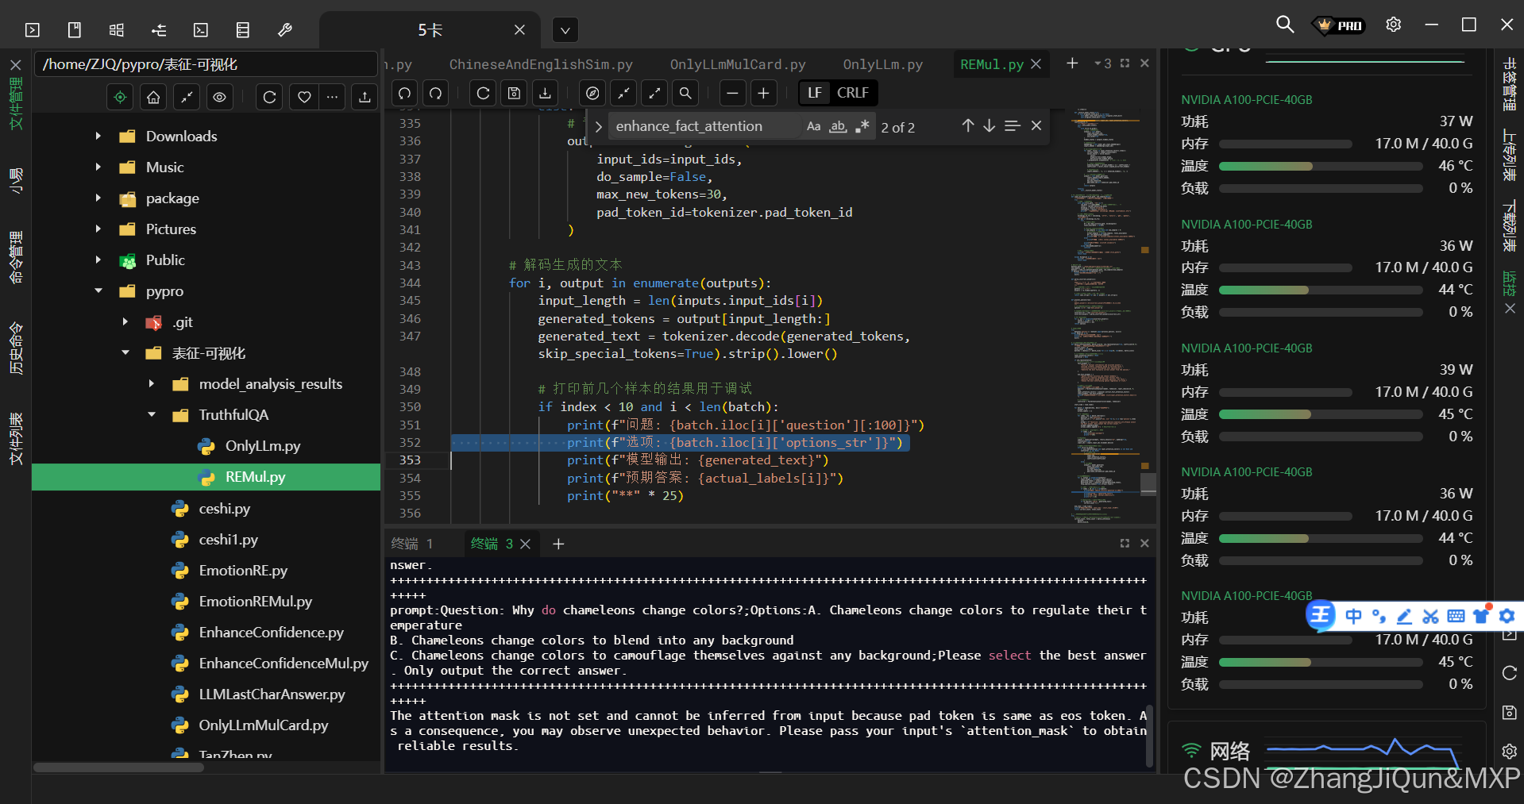Viewport: 1524px width, 804px height.
Task: Open PRO upgrade badge
Action: (x=1339, y=25)
